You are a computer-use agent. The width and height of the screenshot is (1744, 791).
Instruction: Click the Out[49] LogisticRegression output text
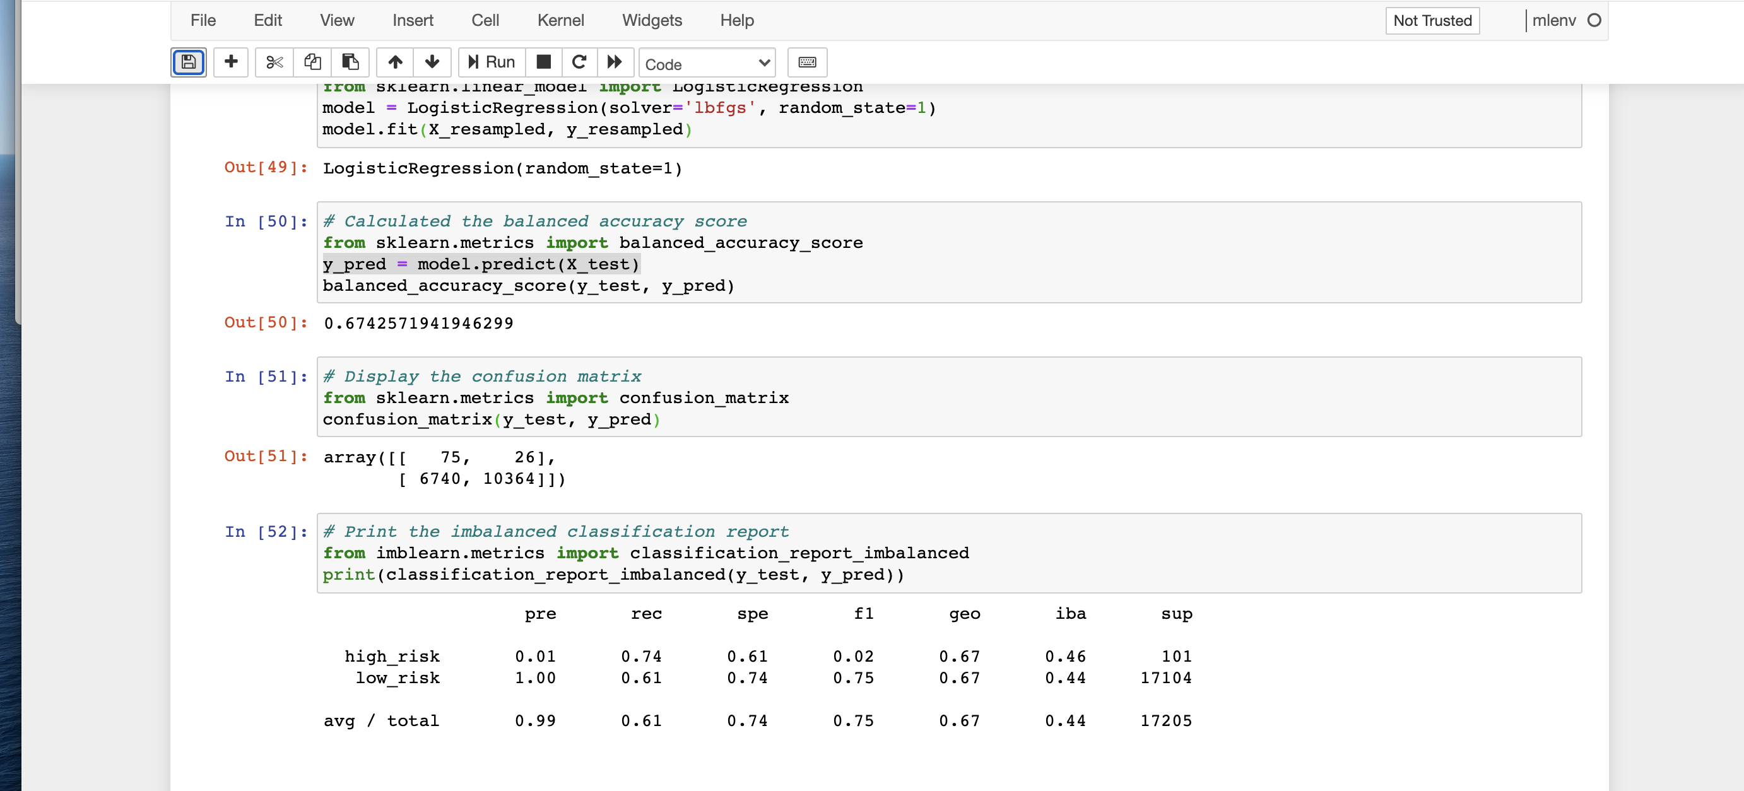[502, 168]
